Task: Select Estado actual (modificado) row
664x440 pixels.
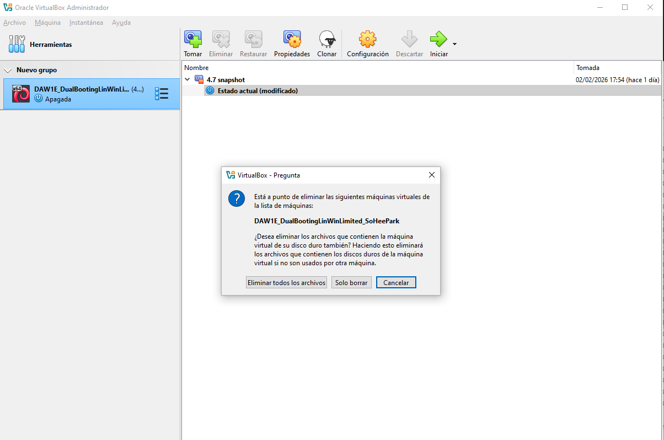Action: (x=432, y=90)
